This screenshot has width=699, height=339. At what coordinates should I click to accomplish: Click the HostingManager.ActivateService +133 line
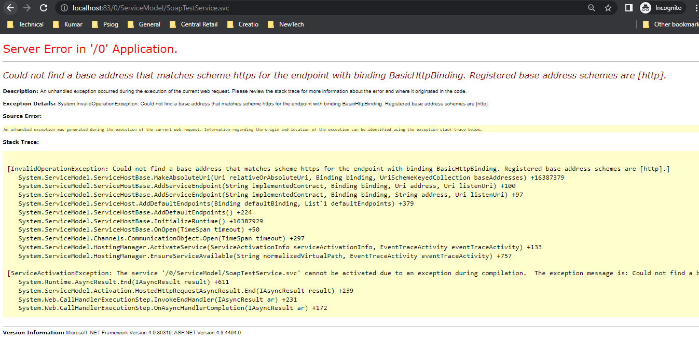(x=280, y=247)
